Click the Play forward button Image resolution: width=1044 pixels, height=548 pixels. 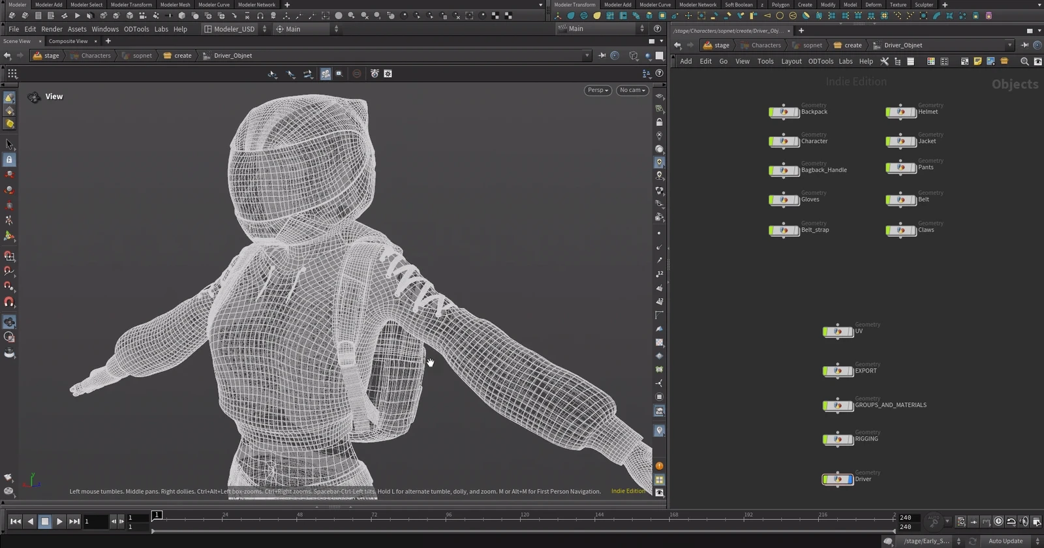click(59, 521)
